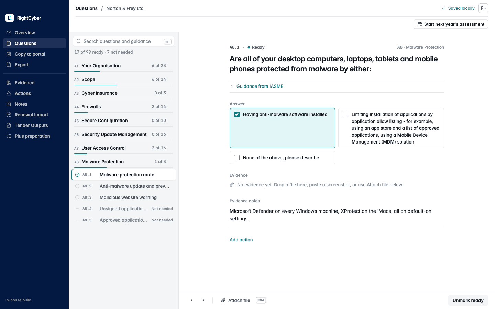The image size is (495, 309).
Task: Click the Plus preparation checklist icon
Action: 9,136
